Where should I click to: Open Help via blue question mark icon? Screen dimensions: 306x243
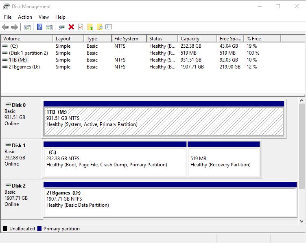(39, 27)
